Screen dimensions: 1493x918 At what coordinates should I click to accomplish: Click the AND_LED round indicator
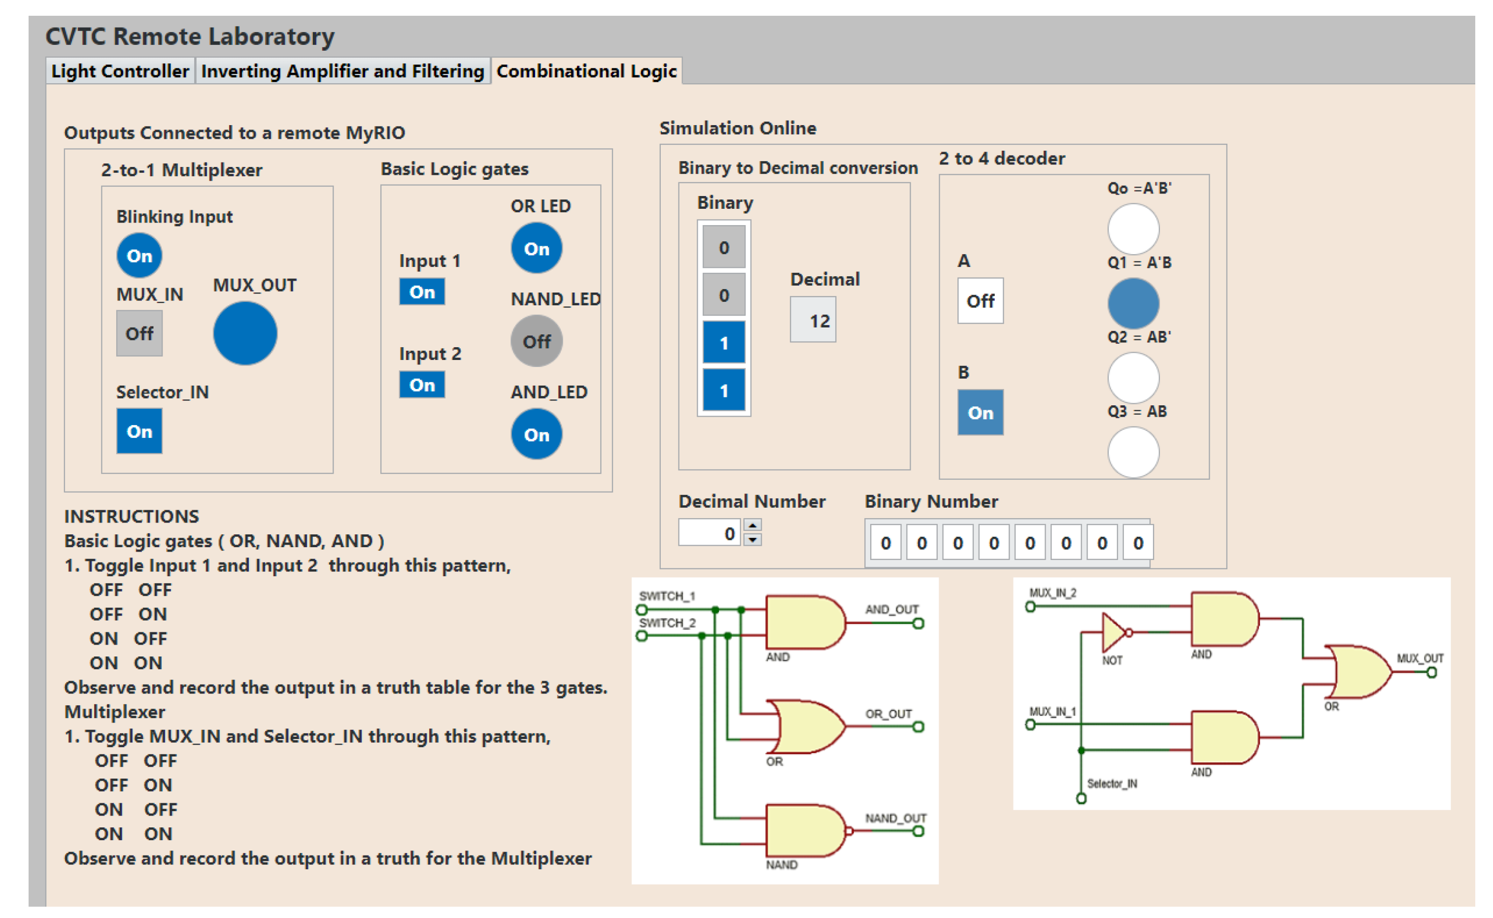pos(536,434)
